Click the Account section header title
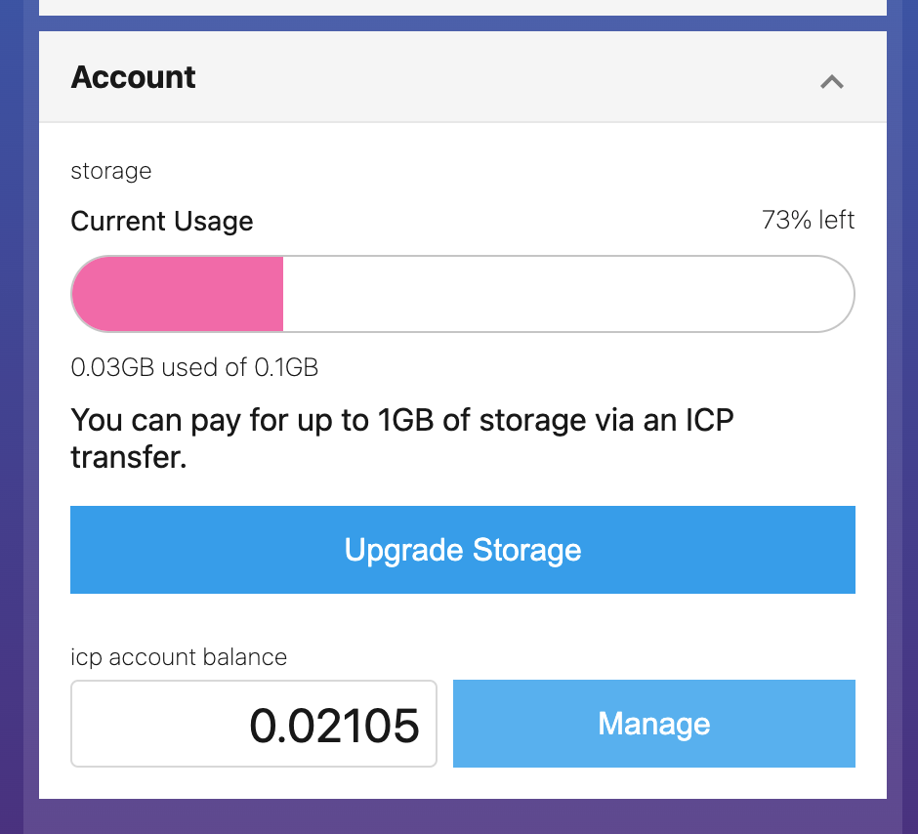 (134, 77)
